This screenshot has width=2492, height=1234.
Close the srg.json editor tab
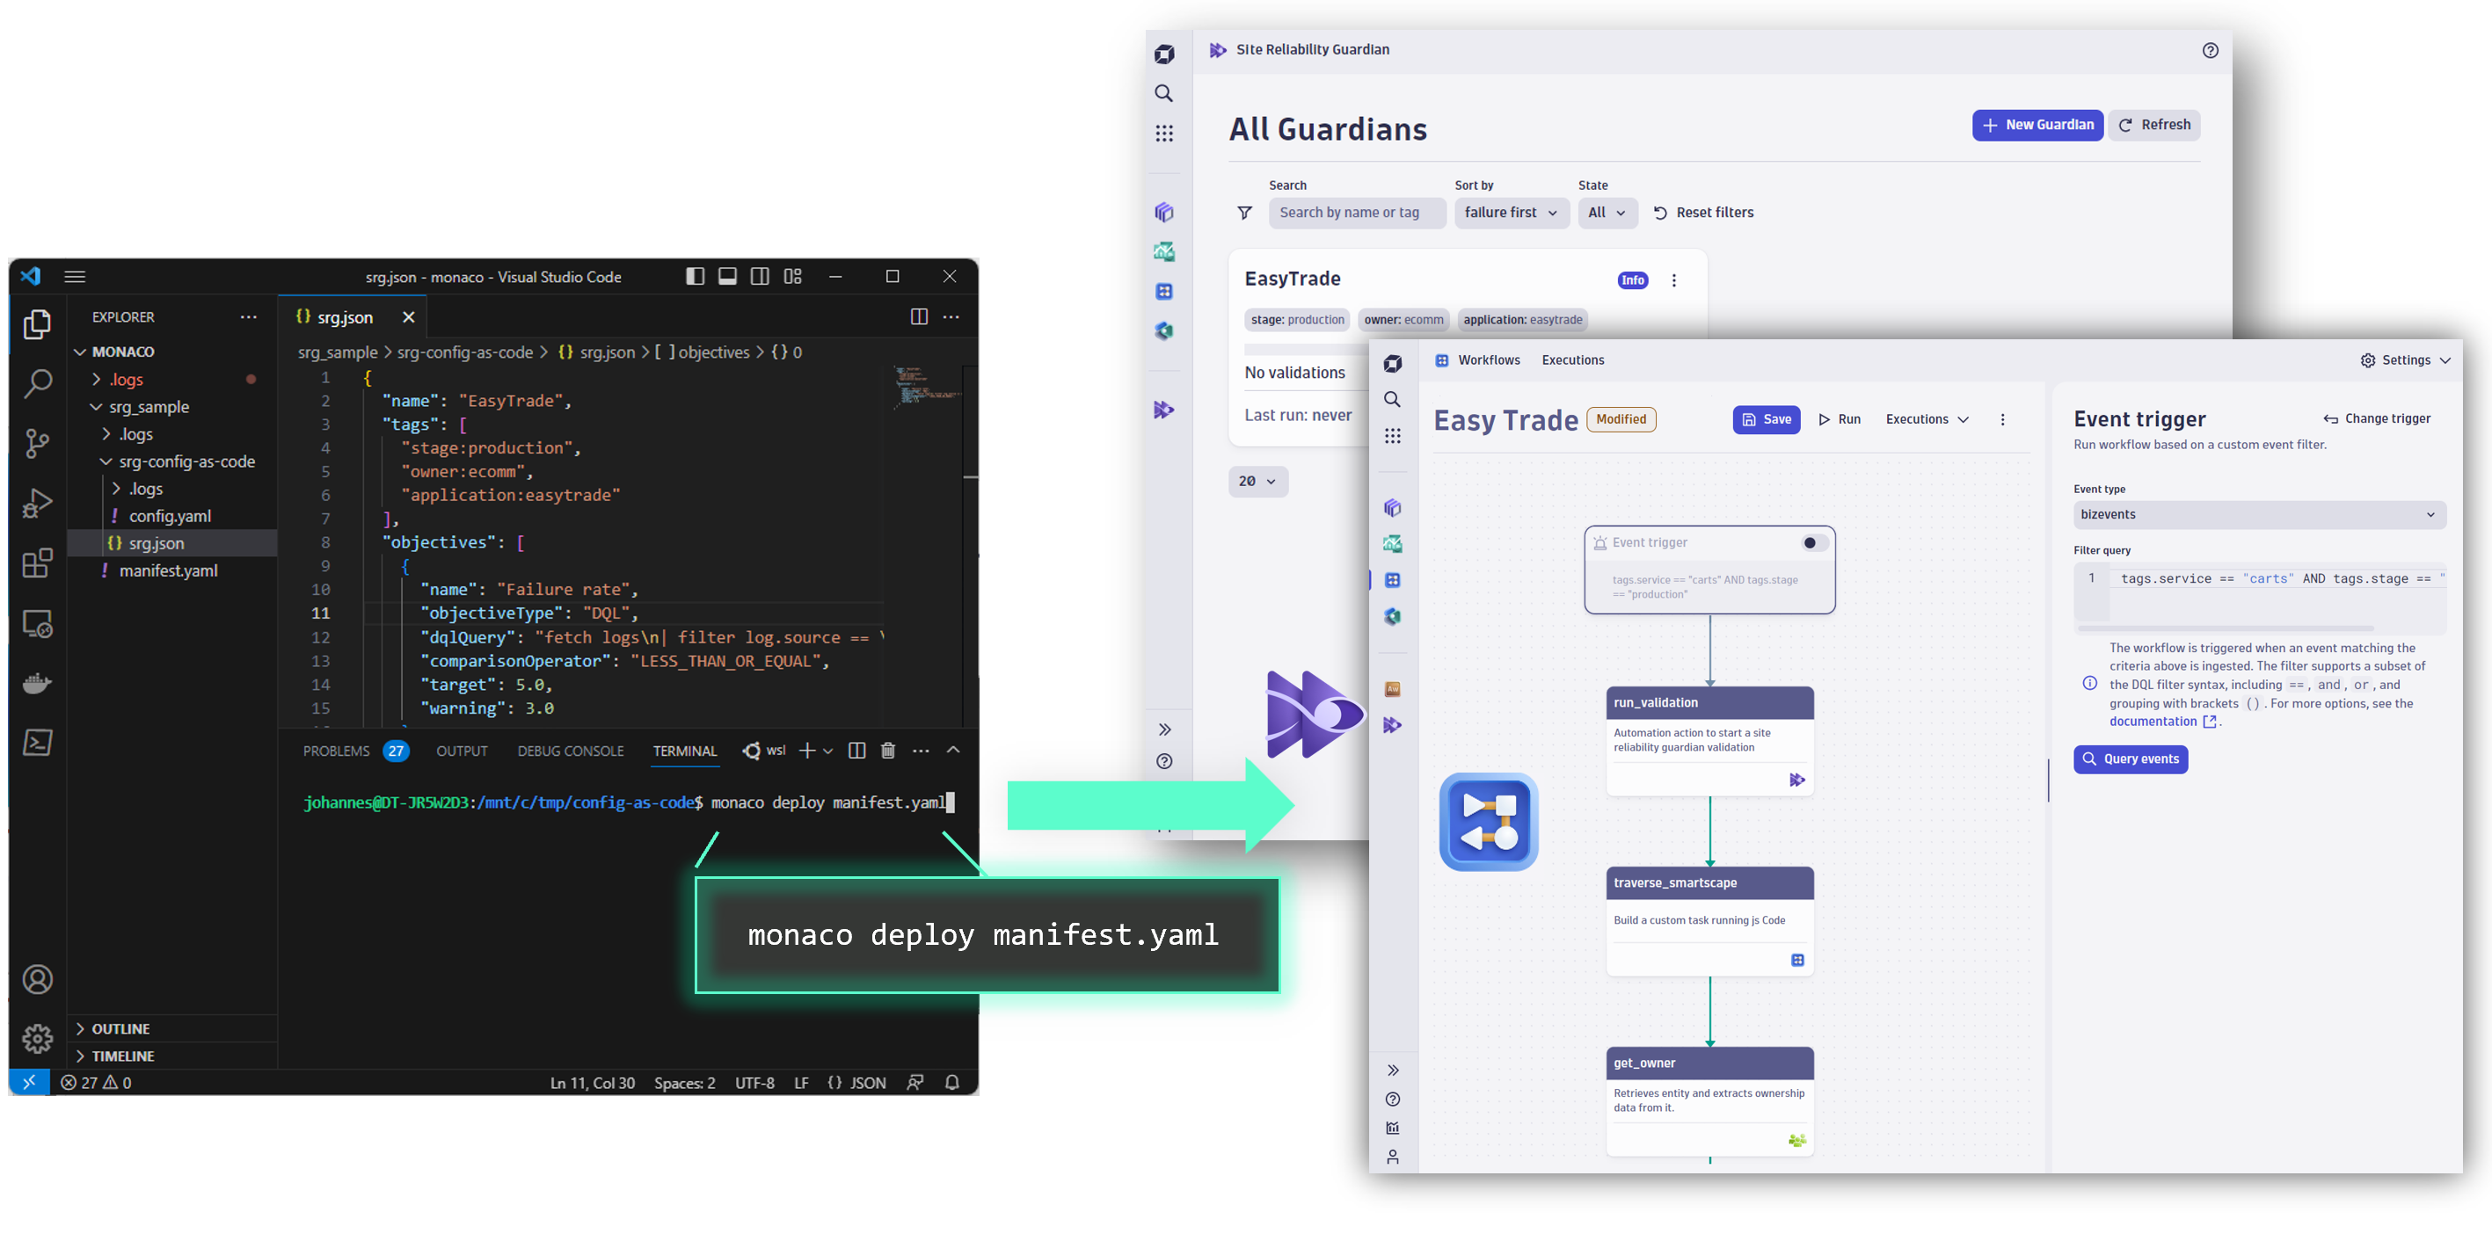(x=408, y=317)
